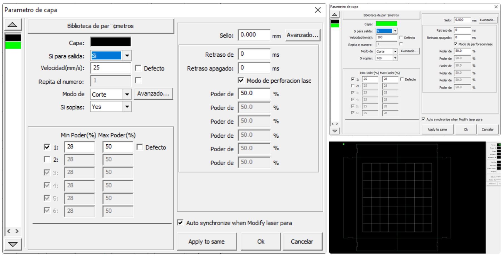The width and height of the screenshot is (502, 256).
Task: Open Biblioteca de parámetros in the larger dialog
Action: (x=101, y=26)
